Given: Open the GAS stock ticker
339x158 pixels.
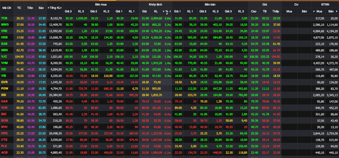Looking at the screenshot, I should (4, 101).
